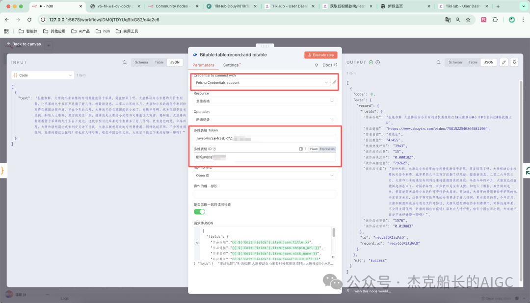Click inside the 请求体JSON editor
This screenshot has height=303, width=530.
[x=265, y=243]
